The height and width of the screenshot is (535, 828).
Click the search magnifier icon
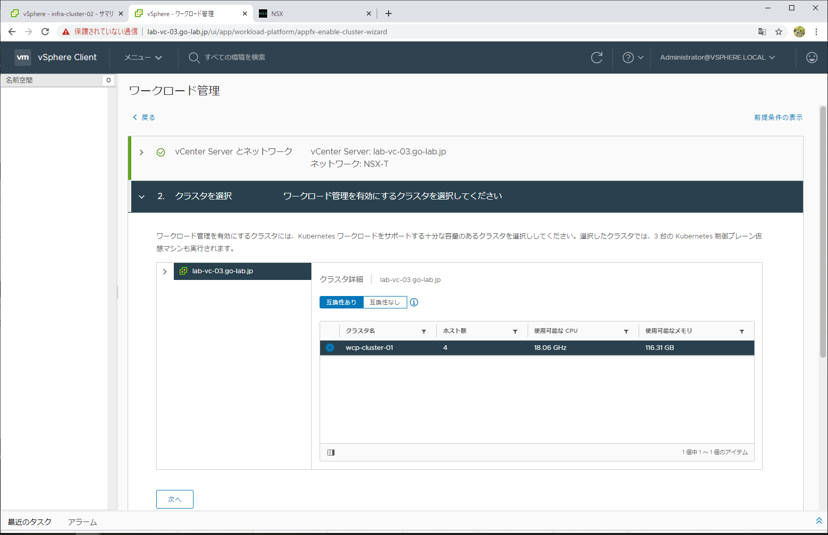pos(194,58)
